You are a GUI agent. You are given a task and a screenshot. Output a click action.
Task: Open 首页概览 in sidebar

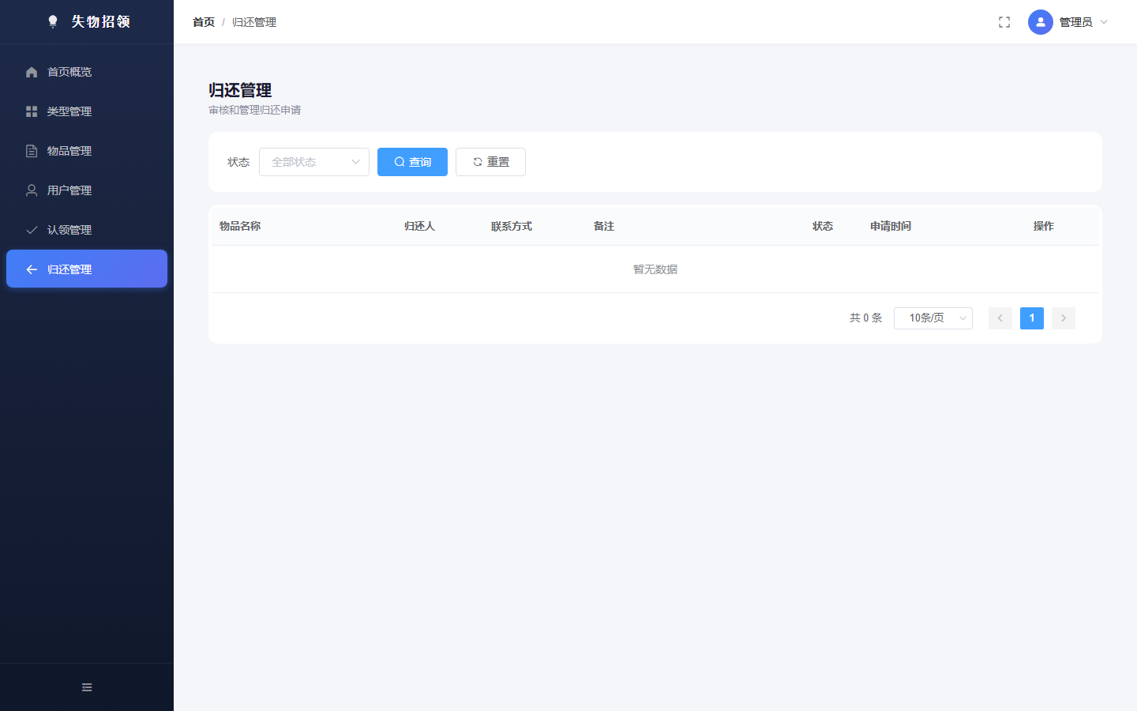[87, 72]
